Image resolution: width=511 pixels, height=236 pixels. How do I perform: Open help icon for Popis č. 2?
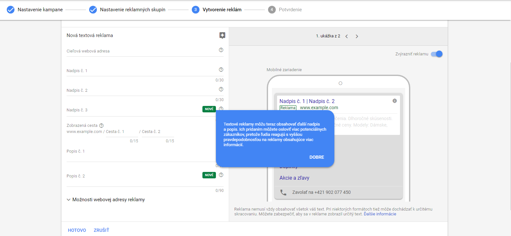221,175
